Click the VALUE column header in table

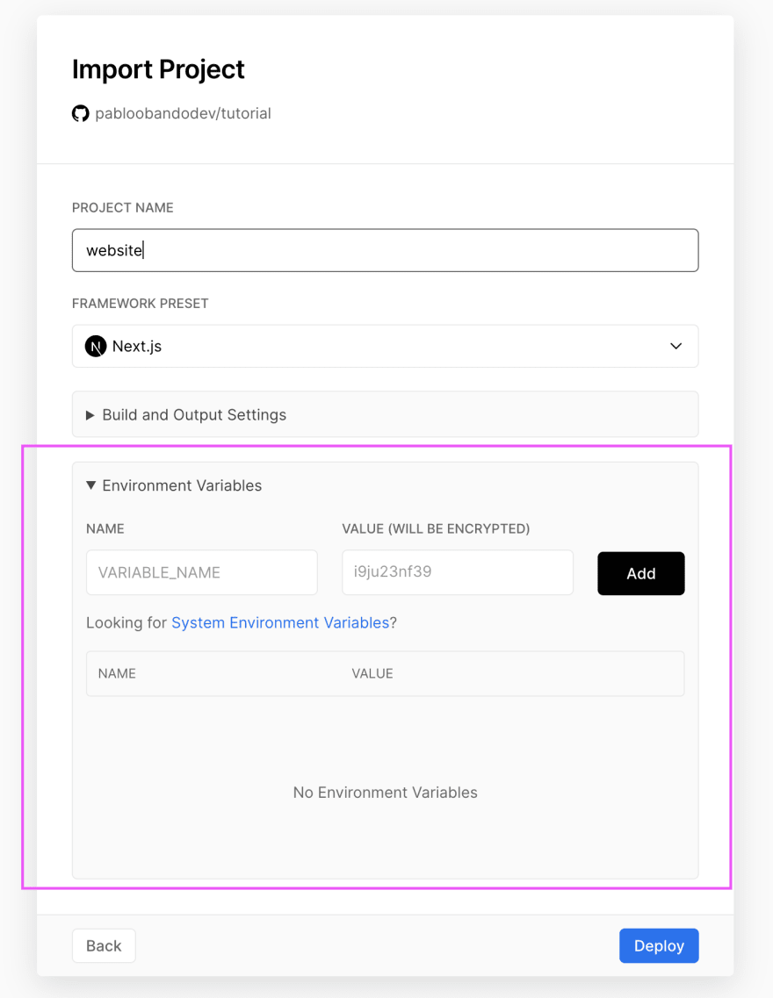point(372,673)
